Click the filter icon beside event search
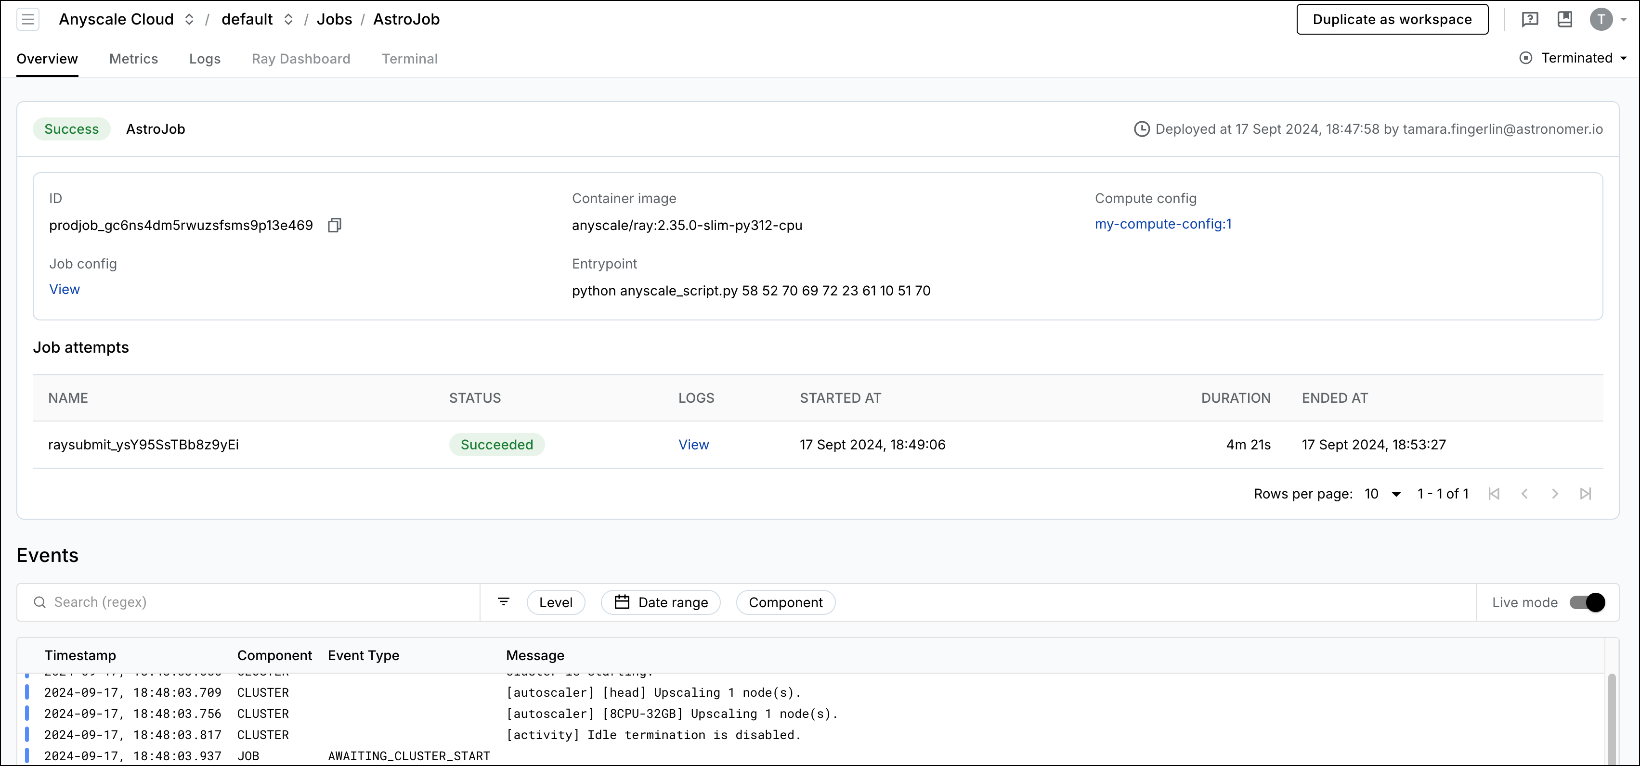The image size is (1640, 766). pyautogui.click(x=503, y=602)
